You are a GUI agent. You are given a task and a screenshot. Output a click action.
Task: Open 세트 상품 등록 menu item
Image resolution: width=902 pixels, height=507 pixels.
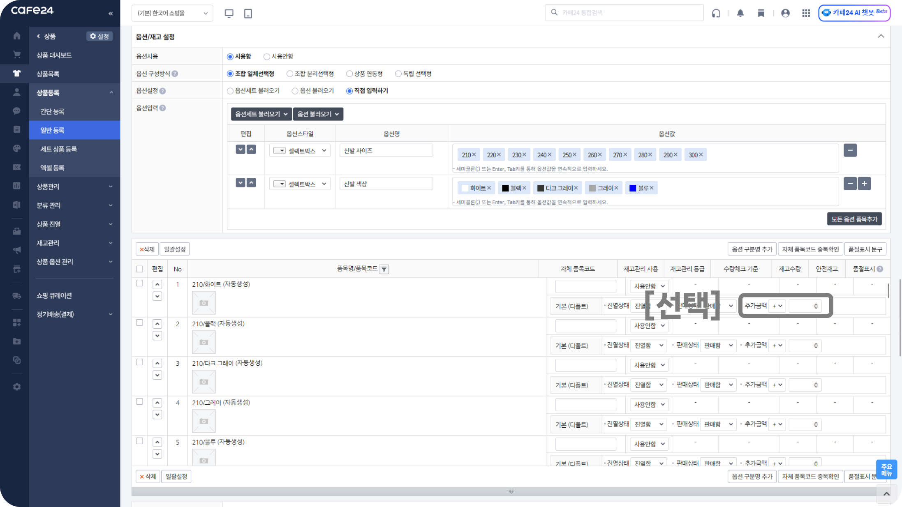[58, 149]
